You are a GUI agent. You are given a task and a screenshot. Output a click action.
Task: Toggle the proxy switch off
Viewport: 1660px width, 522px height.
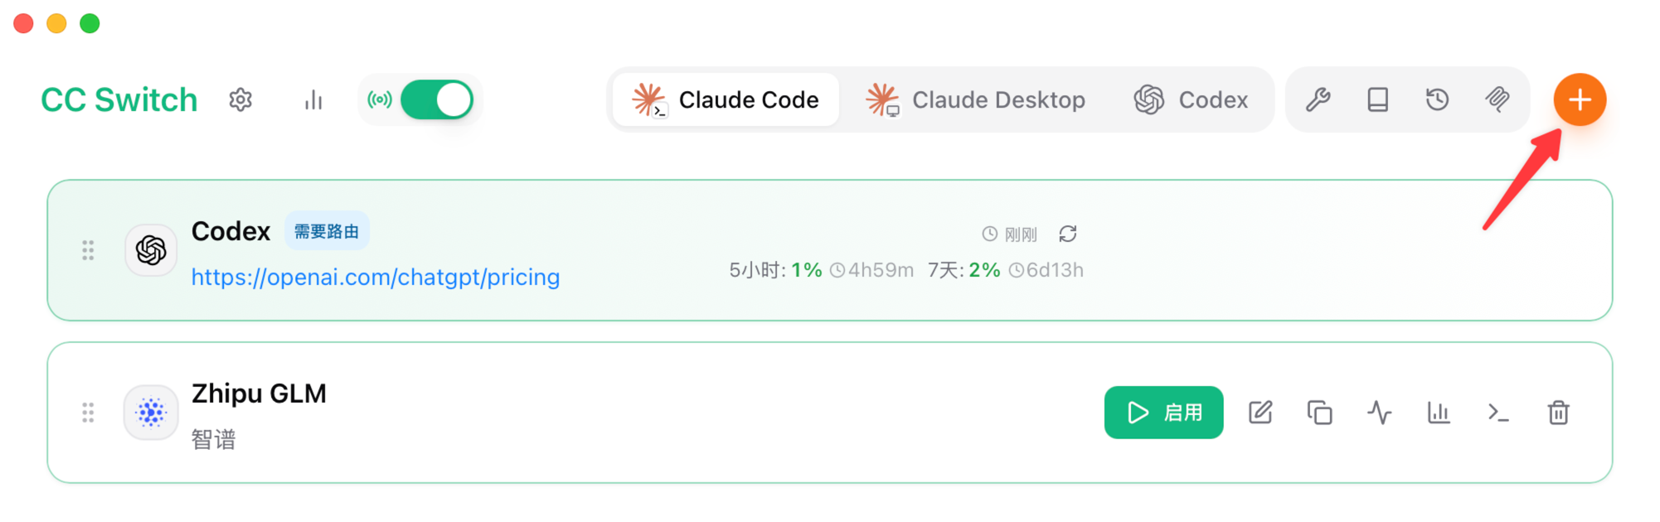pyautogui.click(x=437, y=100)
